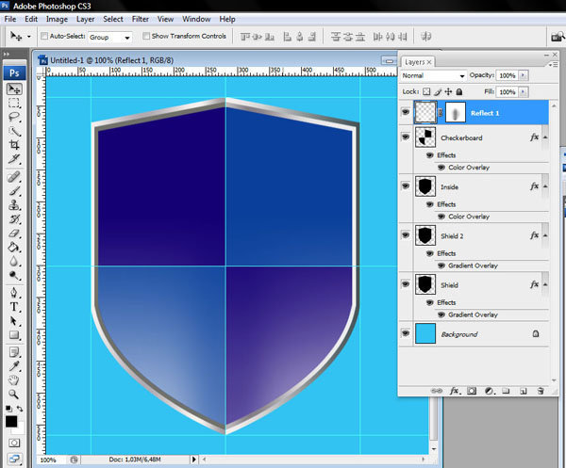Click the foreground color swatch
The image size is (566, 468).
pos(11,422)
